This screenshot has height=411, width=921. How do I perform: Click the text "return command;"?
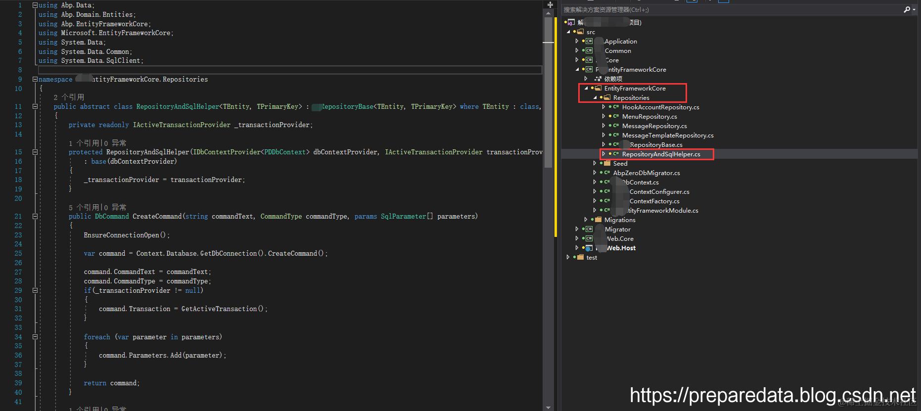coord(112,383)
